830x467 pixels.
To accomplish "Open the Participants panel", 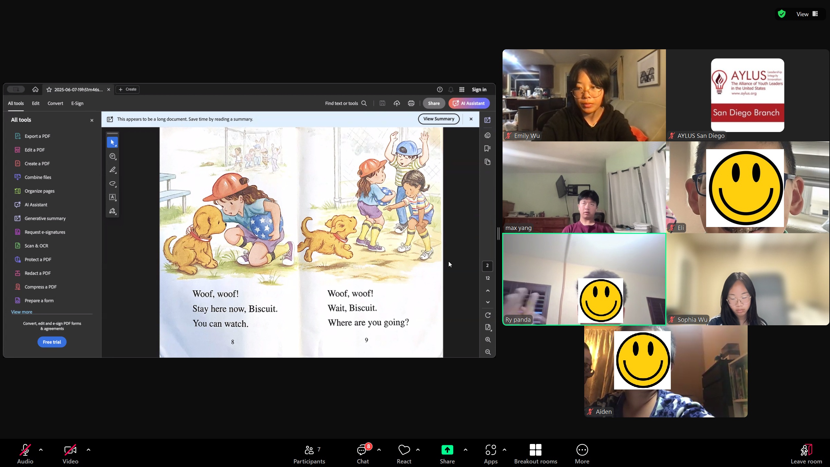I will pos(309,454).
